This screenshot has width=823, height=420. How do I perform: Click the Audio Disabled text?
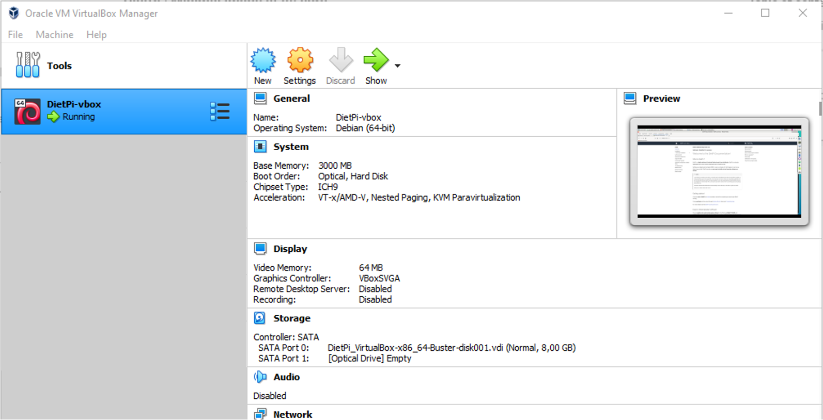(270, 396)
